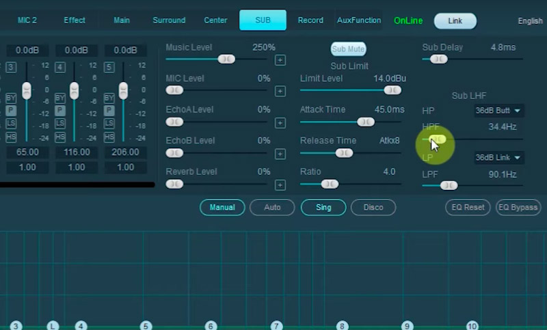Click the plus icon beside MIC Level
Image resolution: width=547 pixels, height=330 pixels.
[280, 92]
